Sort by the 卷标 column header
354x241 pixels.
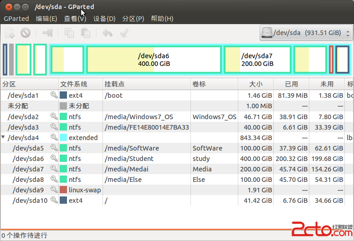point(215,84)
